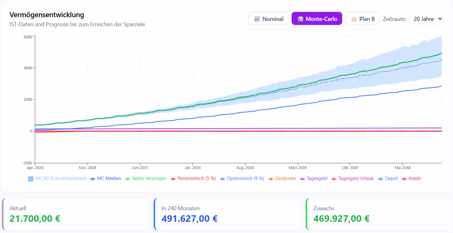Image resolution: width=453 pixels, height=233 pixels.
Task: Click the dice icon on Monte-Carlo button
Action: click(x=300, y=19)
